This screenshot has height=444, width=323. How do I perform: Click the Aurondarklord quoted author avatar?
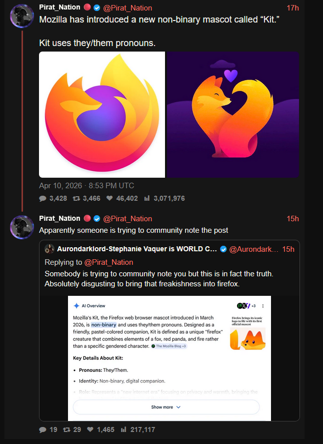click(49, 249)
